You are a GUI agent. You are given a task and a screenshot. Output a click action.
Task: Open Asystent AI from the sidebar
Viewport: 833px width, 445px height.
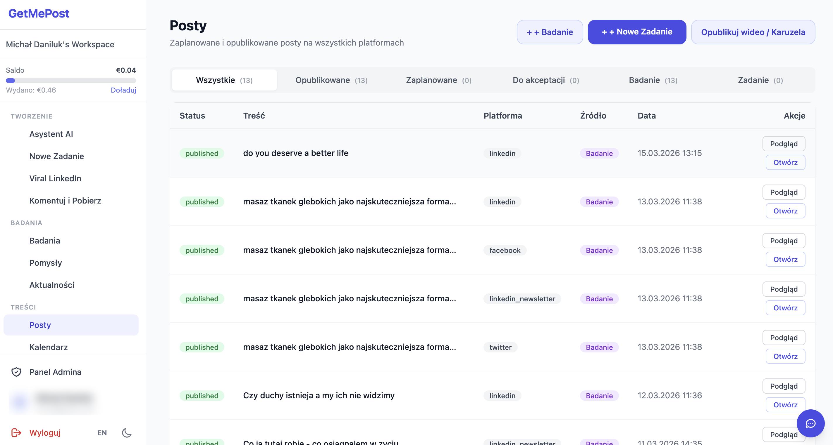[x=51, y=134]
